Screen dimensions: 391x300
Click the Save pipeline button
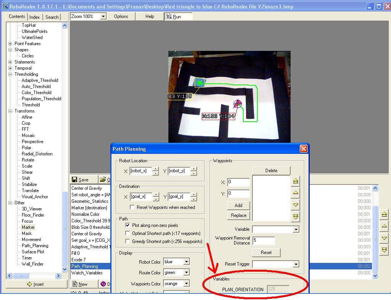click(x=80, y=179)
